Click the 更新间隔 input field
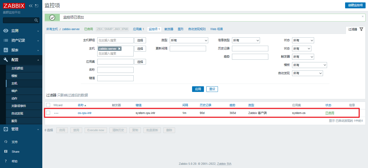 point(188,49)
